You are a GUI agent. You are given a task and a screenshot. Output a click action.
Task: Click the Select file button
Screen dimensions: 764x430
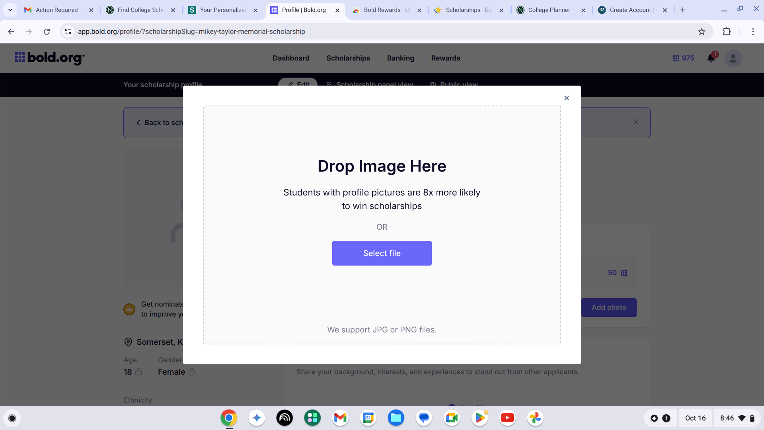click(382, 253)
